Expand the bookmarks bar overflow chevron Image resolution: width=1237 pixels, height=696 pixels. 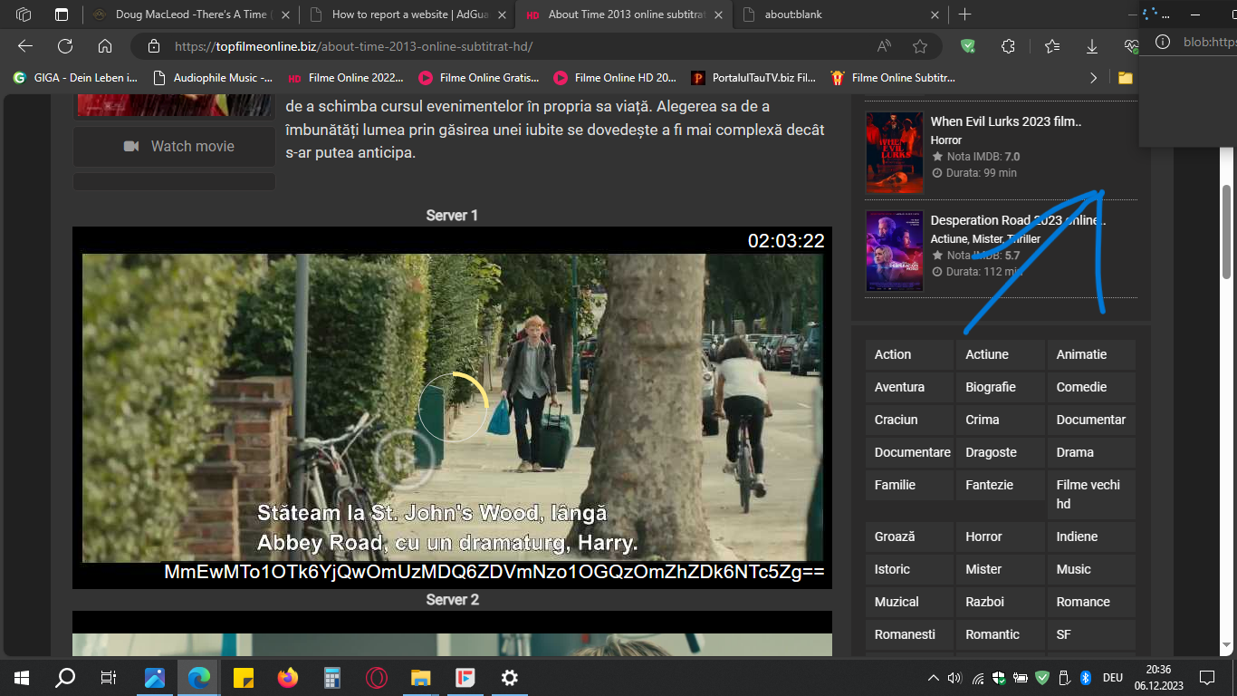(1093, 78)
